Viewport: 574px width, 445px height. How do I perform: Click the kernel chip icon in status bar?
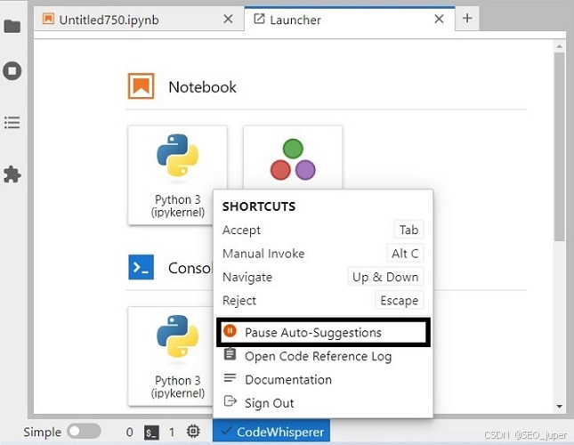[x=193, y=432]
